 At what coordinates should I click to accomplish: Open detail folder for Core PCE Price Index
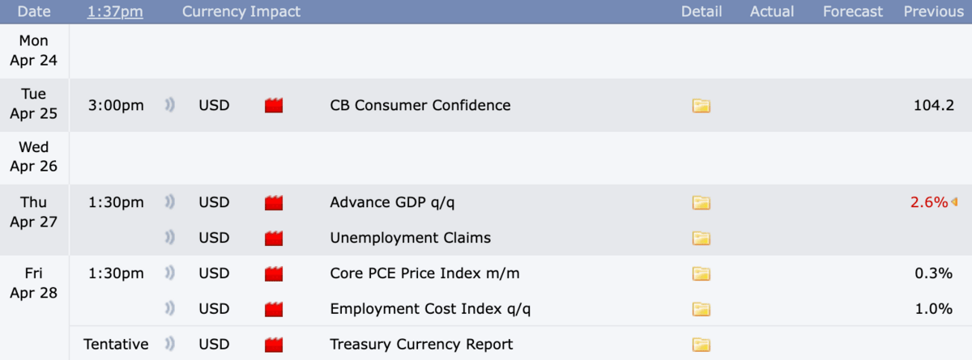[701, 273]
